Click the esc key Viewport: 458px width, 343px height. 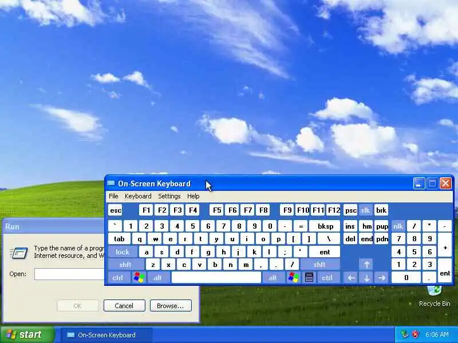click(116, 210)
